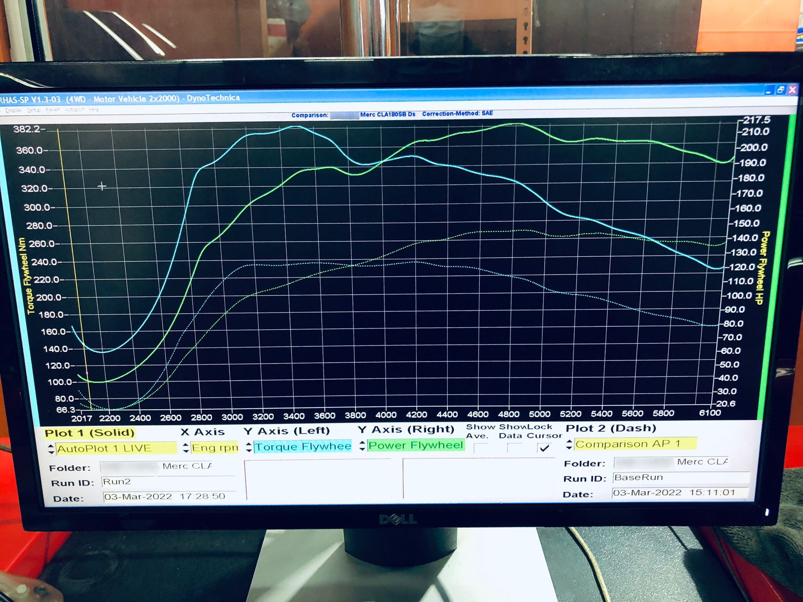This screenshot has width=803, height=602.
Task: Open the Eng rpm X Axis selector
Action: [x=215, y=447]
